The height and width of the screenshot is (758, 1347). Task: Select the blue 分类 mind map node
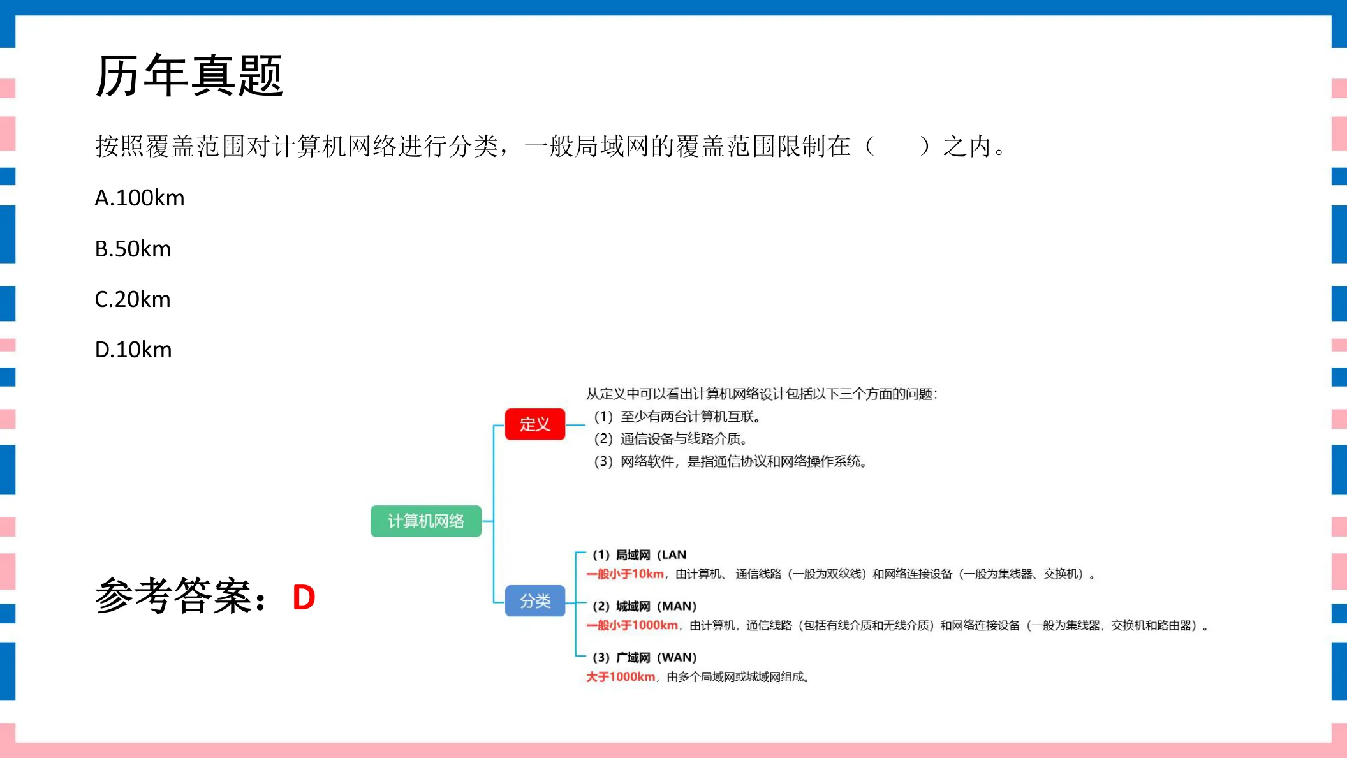(535, 601)
